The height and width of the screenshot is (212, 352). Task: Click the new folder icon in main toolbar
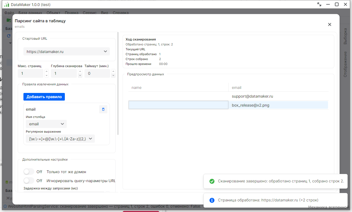click(9, 20)
